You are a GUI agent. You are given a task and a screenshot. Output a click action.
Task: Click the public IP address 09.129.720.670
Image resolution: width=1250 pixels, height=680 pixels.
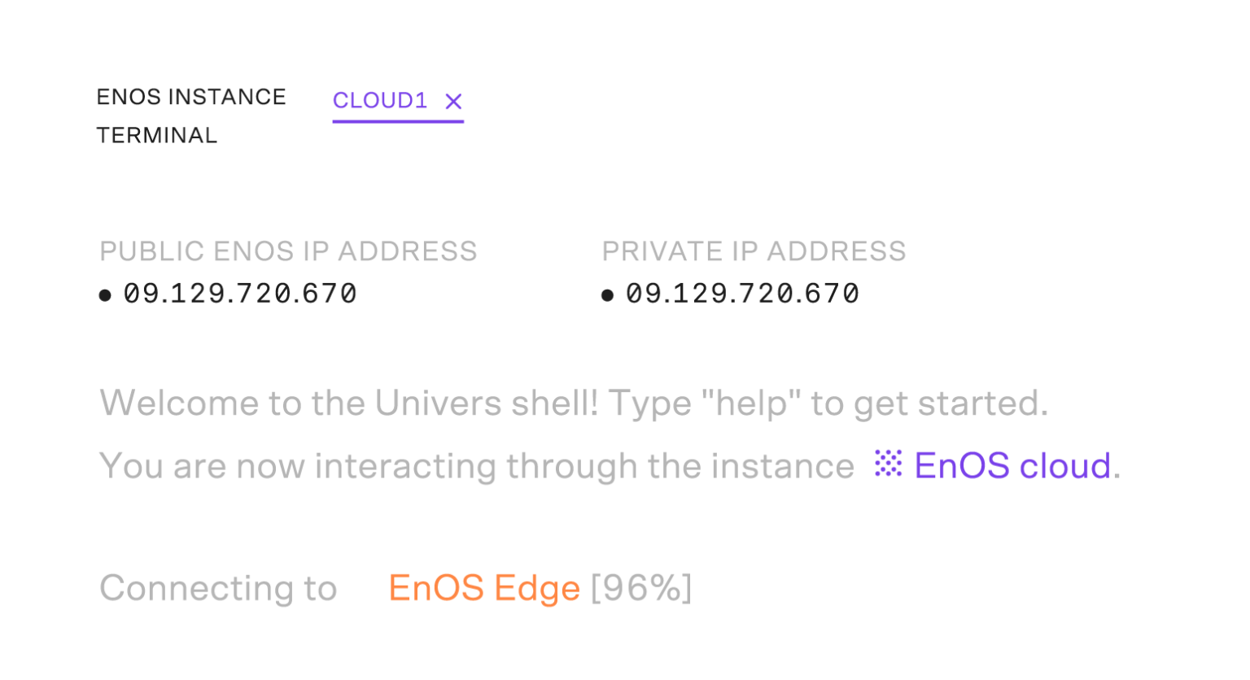[x=239, y=294]
